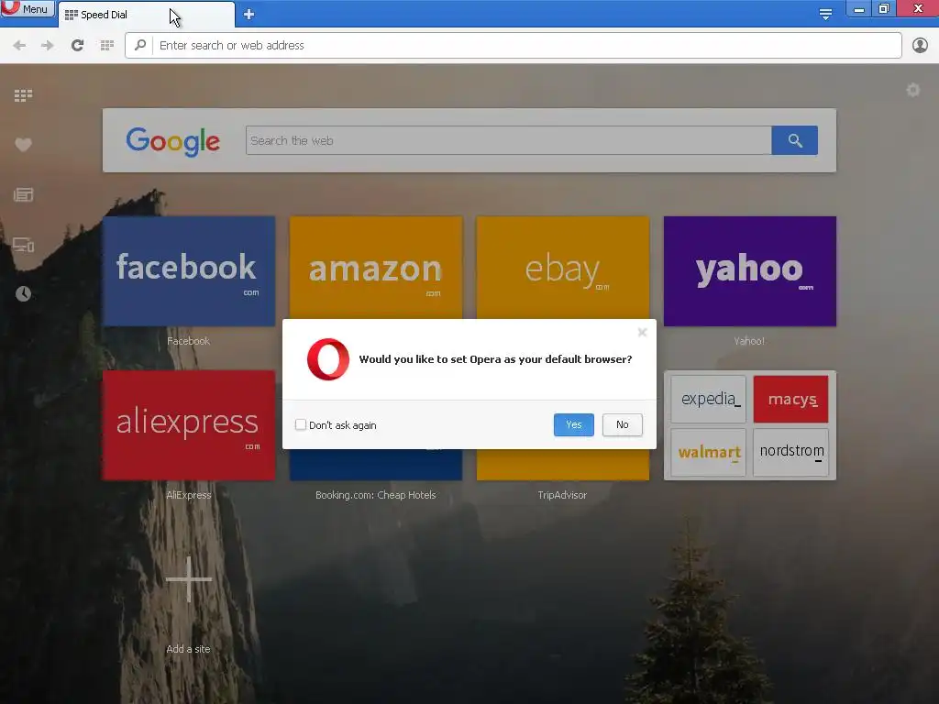Open Speed Dial from the sidebar grid icon
The width and height of the screenshot is (939, 704).
pyautogui.click(x=23, y=95)
